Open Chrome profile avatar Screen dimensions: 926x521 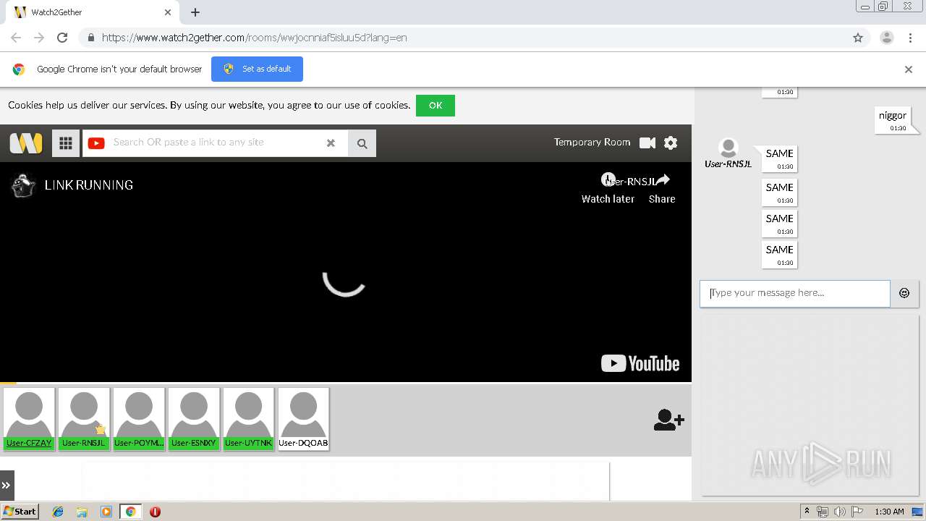point(886,38)
